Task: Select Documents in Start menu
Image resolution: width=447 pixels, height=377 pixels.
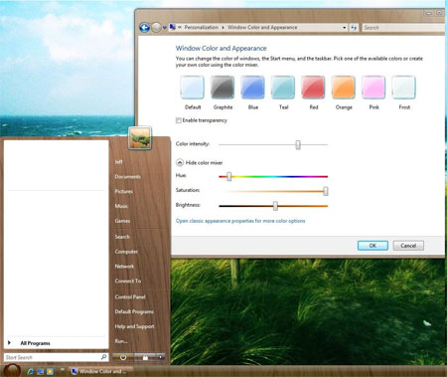Action: pyautogui.click(x=127, y=177)
